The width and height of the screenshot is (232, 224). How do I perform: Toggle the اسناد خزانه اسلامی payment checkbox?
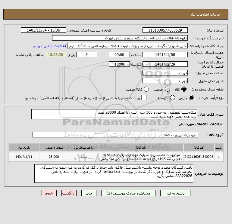tap(144, 98)
